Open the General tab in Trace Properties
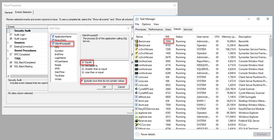274x140 pixels. click(9, 13)
